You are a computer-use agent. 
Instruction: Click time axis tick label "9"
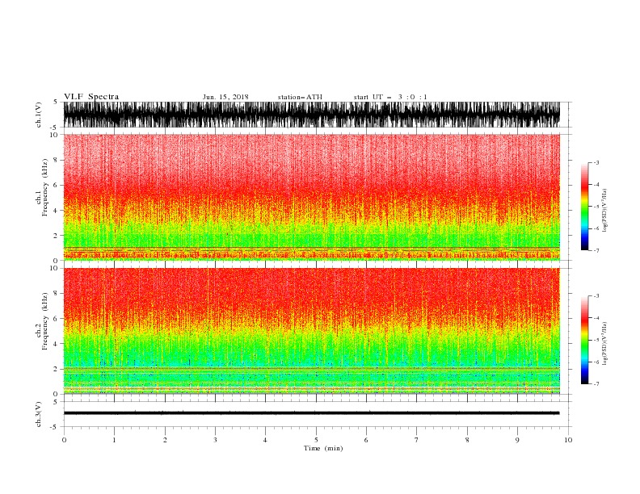(x=517, y=440)
